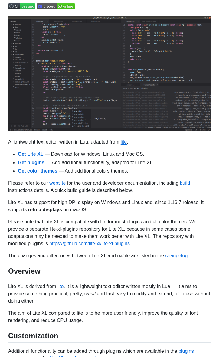
Task: Expand the builddir folder in file tree
Action: 17,24
